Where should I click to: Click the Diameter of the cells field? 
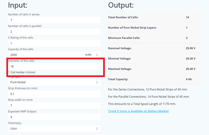coord(54,66)
